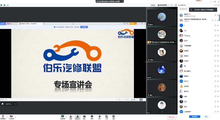Open the Chat (聊天) panel icon
220x120 pixels.
(84, 117)
